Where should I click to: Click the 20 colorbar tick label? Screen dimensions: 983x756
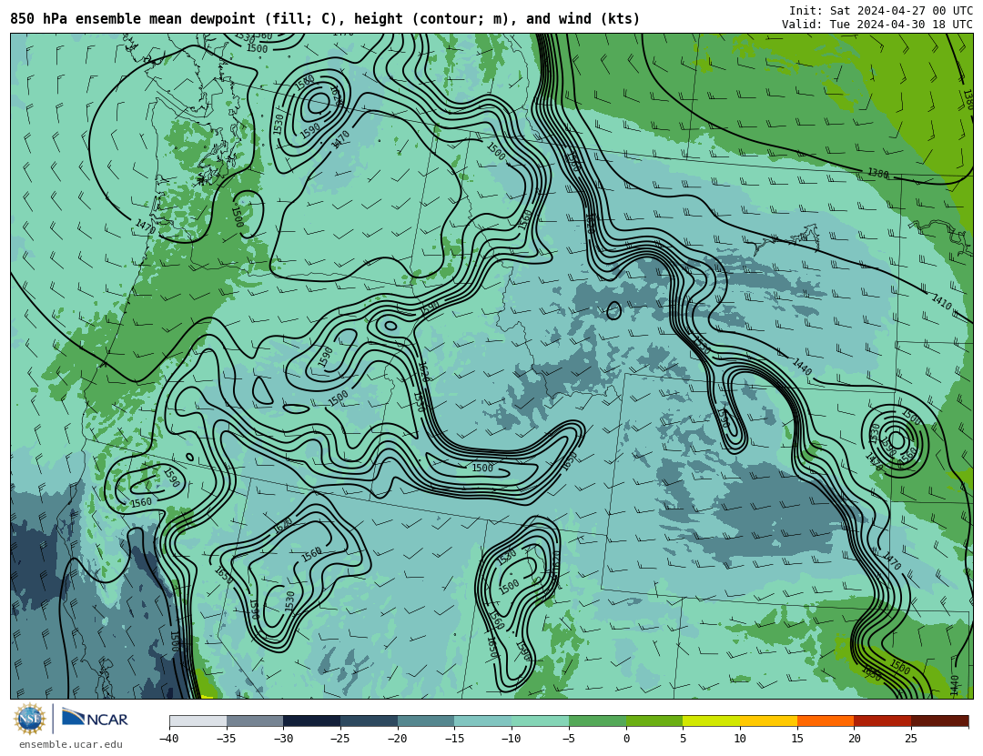click(854, 739)
